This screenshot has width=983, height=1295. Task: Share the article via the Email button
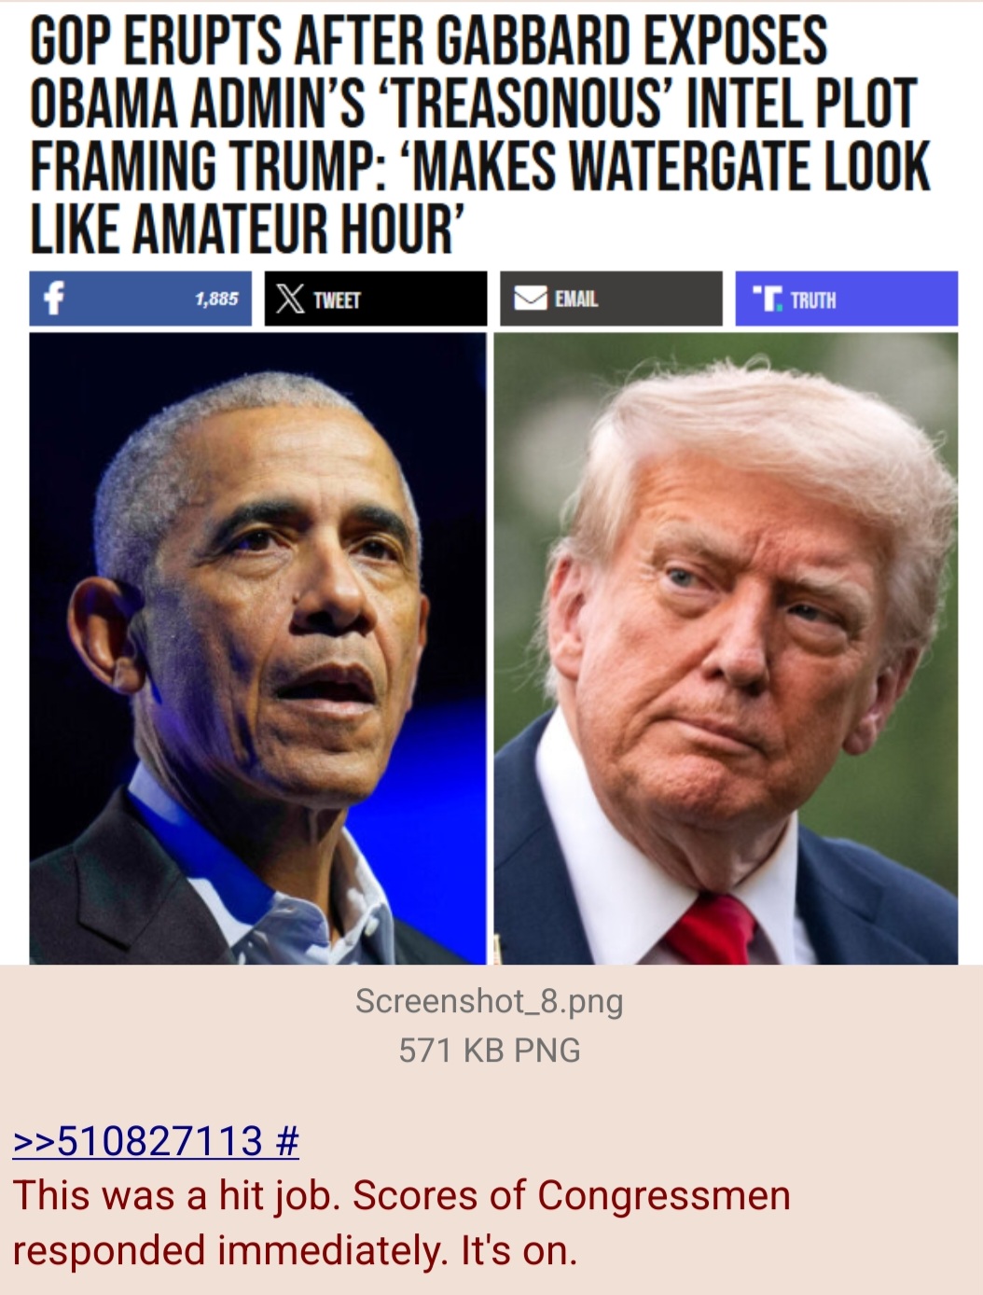(611, 299)
